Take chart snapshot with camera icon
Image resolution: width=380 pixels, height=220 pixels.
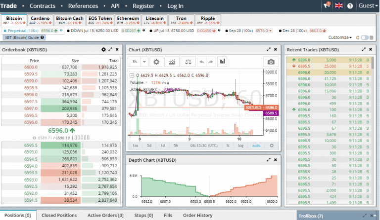pyautogui.click(x=271, y=62)
